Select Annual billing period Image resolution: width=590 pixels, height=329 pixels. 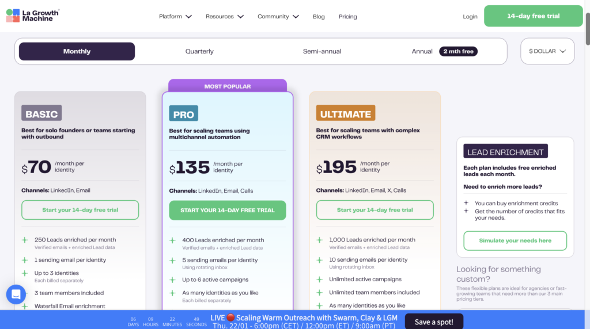click(422, 51)
